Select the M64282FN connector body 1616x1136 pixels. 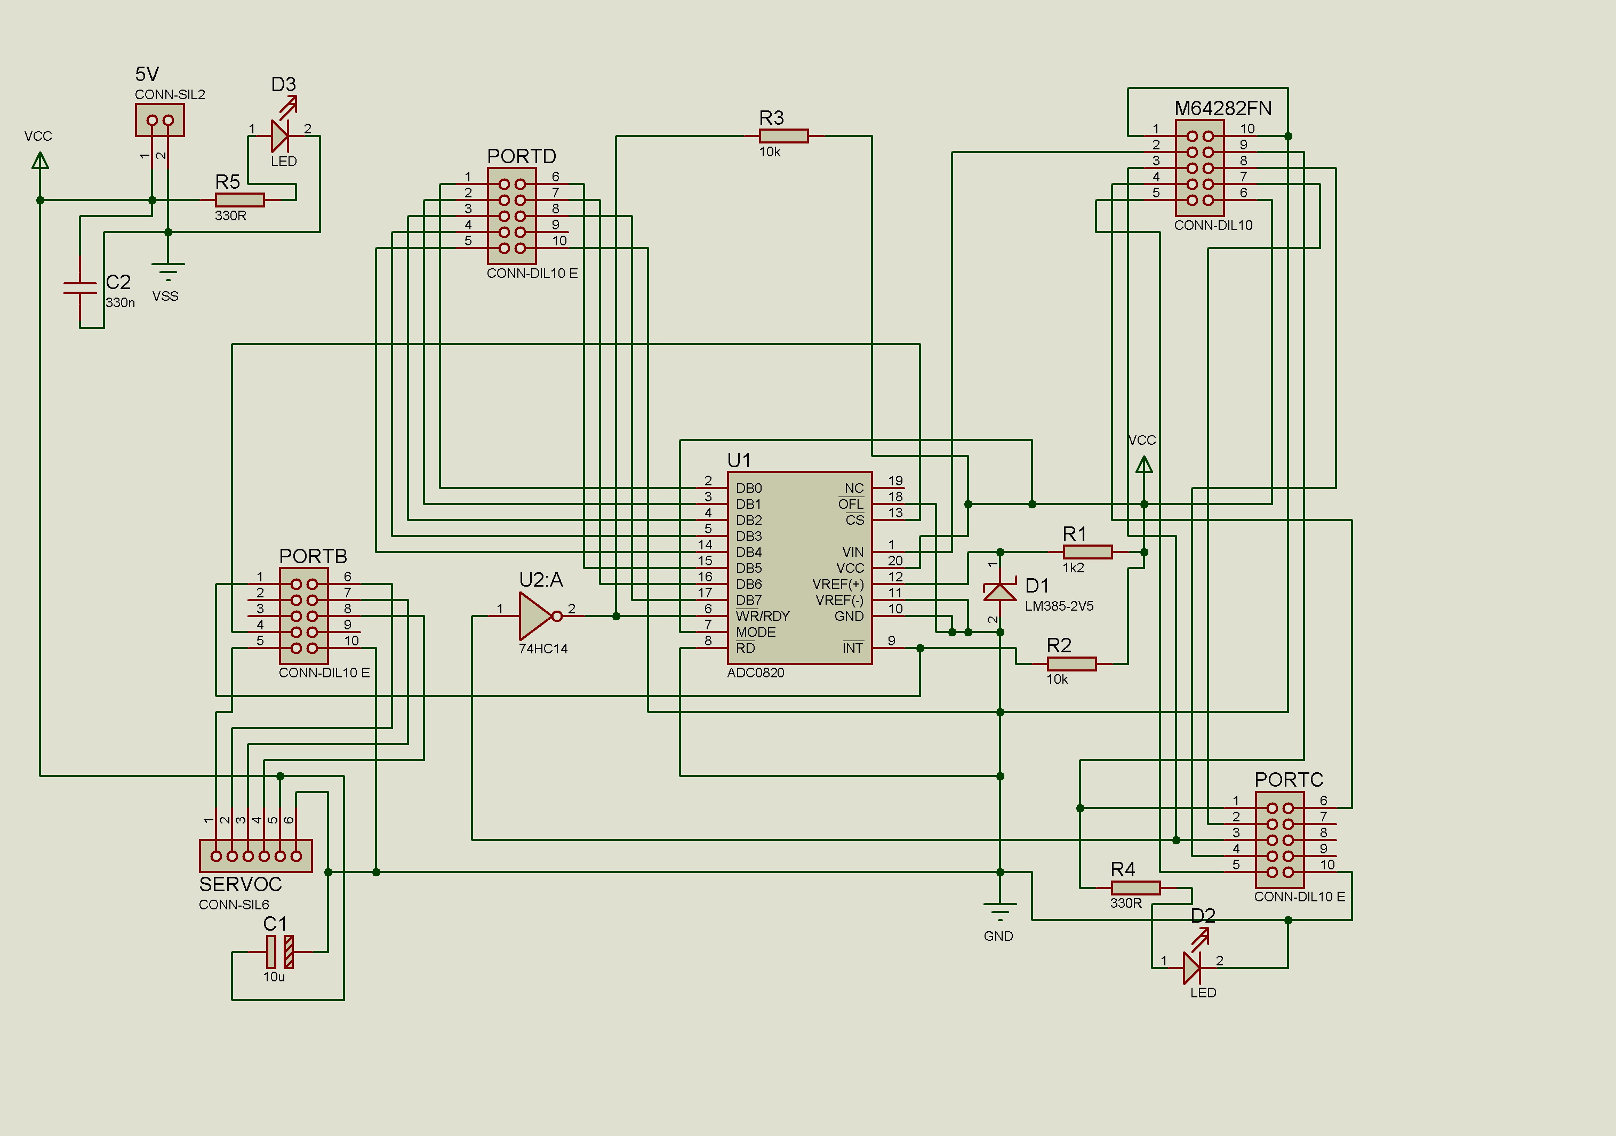click(1200, 167)
